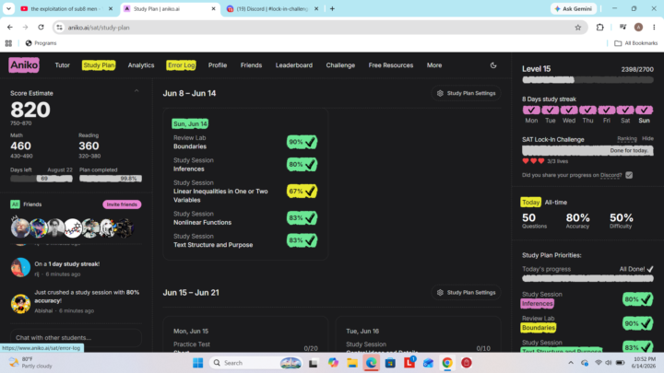The height and width of the screenshot is (373, 664).
Task: Open the Programs bookmark
Action: (41, 43)
